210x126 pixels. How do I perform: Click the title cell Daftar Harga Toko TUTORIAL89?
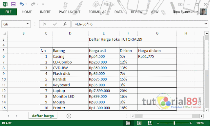pos(115,39)
